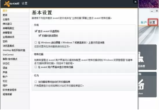Click 设置 tab in the main avast window
The width and height of the screenshot is (159, 110).
[153, 22]
